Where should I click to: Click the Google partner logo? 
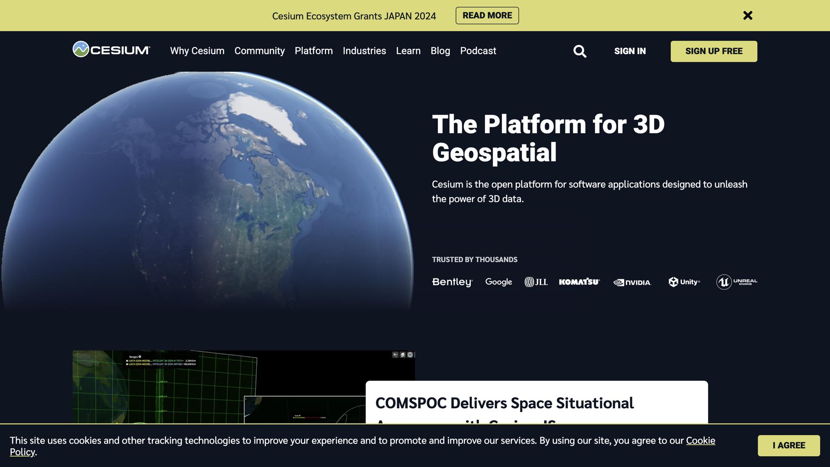[498, 281]
